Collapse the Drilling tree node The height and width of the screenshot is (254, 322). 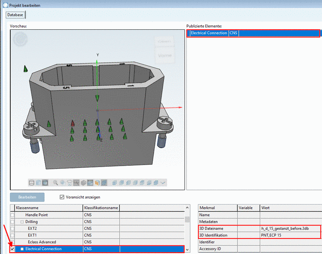[x=22, y=222]
